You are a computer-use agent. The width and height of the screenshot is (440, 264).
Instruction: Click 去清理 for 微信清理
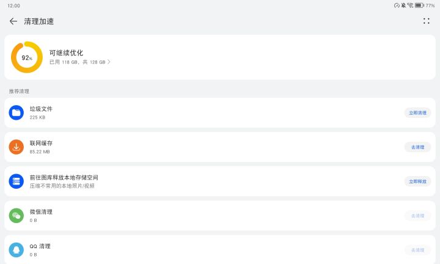[x=417, y=216]
